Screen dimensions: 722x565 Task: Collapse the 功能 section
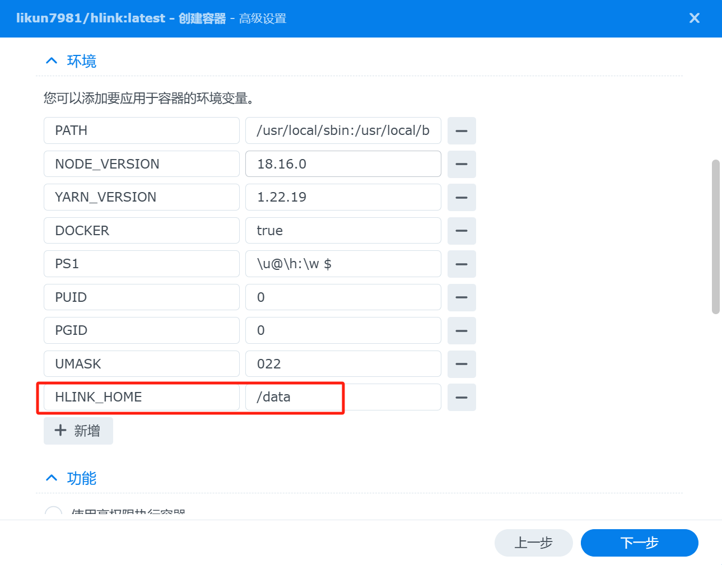click(x=51, y=478)
